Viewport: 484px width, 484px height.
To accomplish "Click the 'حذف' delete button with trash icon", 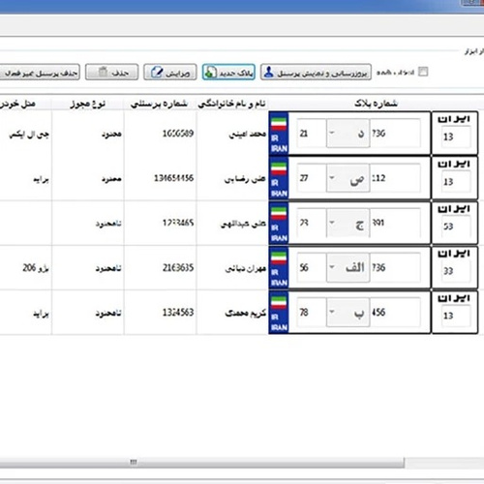I will tap(112, 72).
